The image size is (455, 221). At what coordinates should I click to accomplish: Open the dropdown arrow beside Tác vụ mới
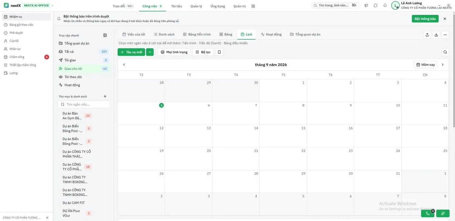click(x=150, y=52)
